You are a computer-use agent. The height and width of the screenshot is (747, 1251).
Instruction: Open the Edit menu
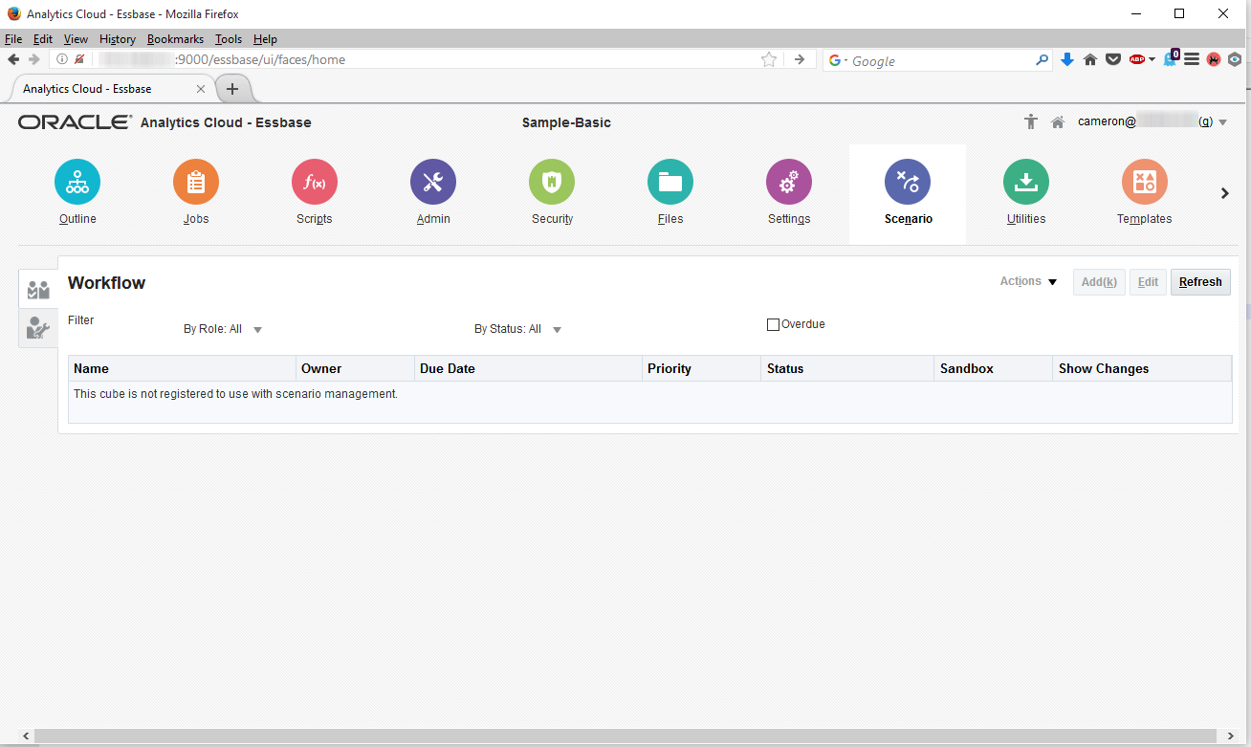pos(43,39)
